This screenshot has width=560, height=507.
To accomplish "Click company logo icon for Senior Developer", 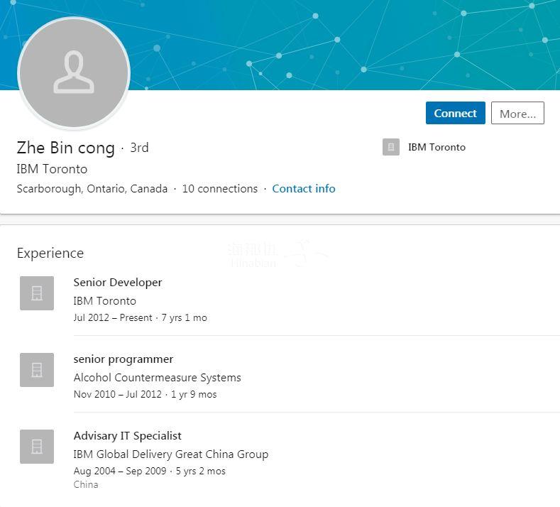I will point(37,293).
